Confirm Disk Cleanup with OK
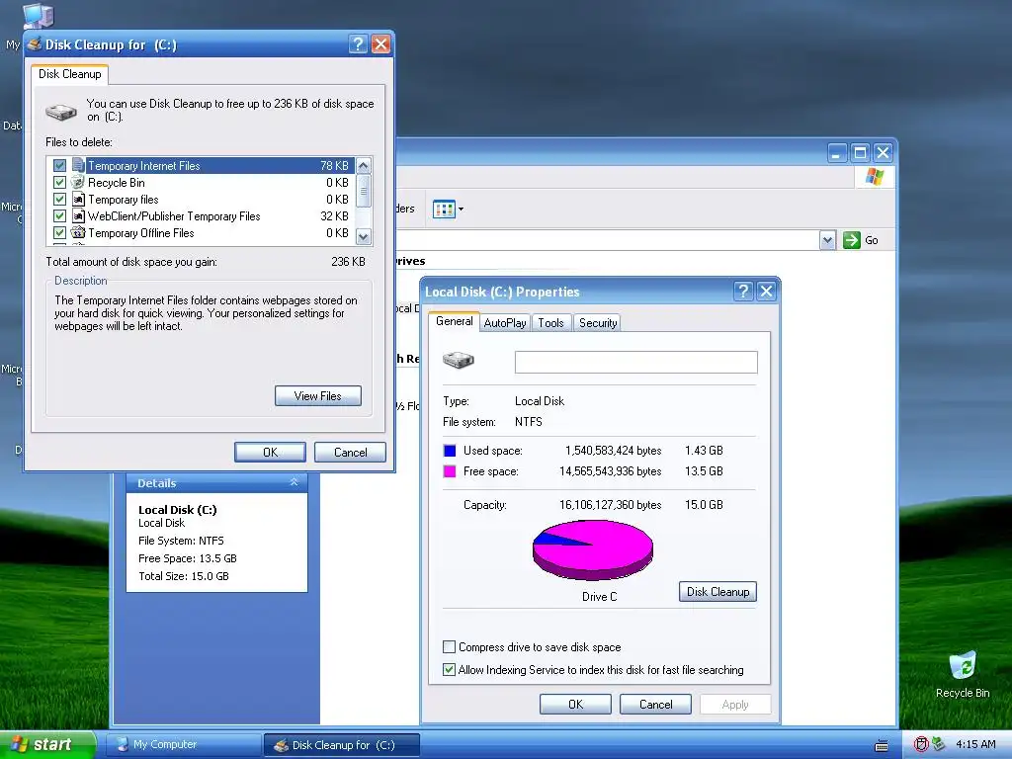This screenshot has height=759, width=1012. (x=270, y=452)
